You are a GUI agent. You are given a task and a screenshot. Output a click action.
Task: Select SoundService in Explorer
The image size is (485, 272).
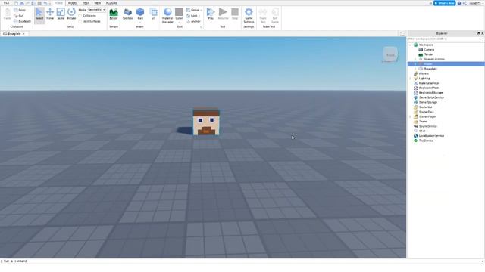[x=427, y=126]
